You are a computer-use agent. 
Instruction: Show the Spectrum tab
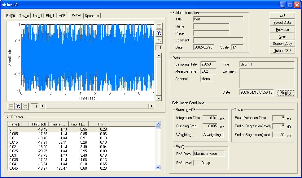click(x=92, y=16)
